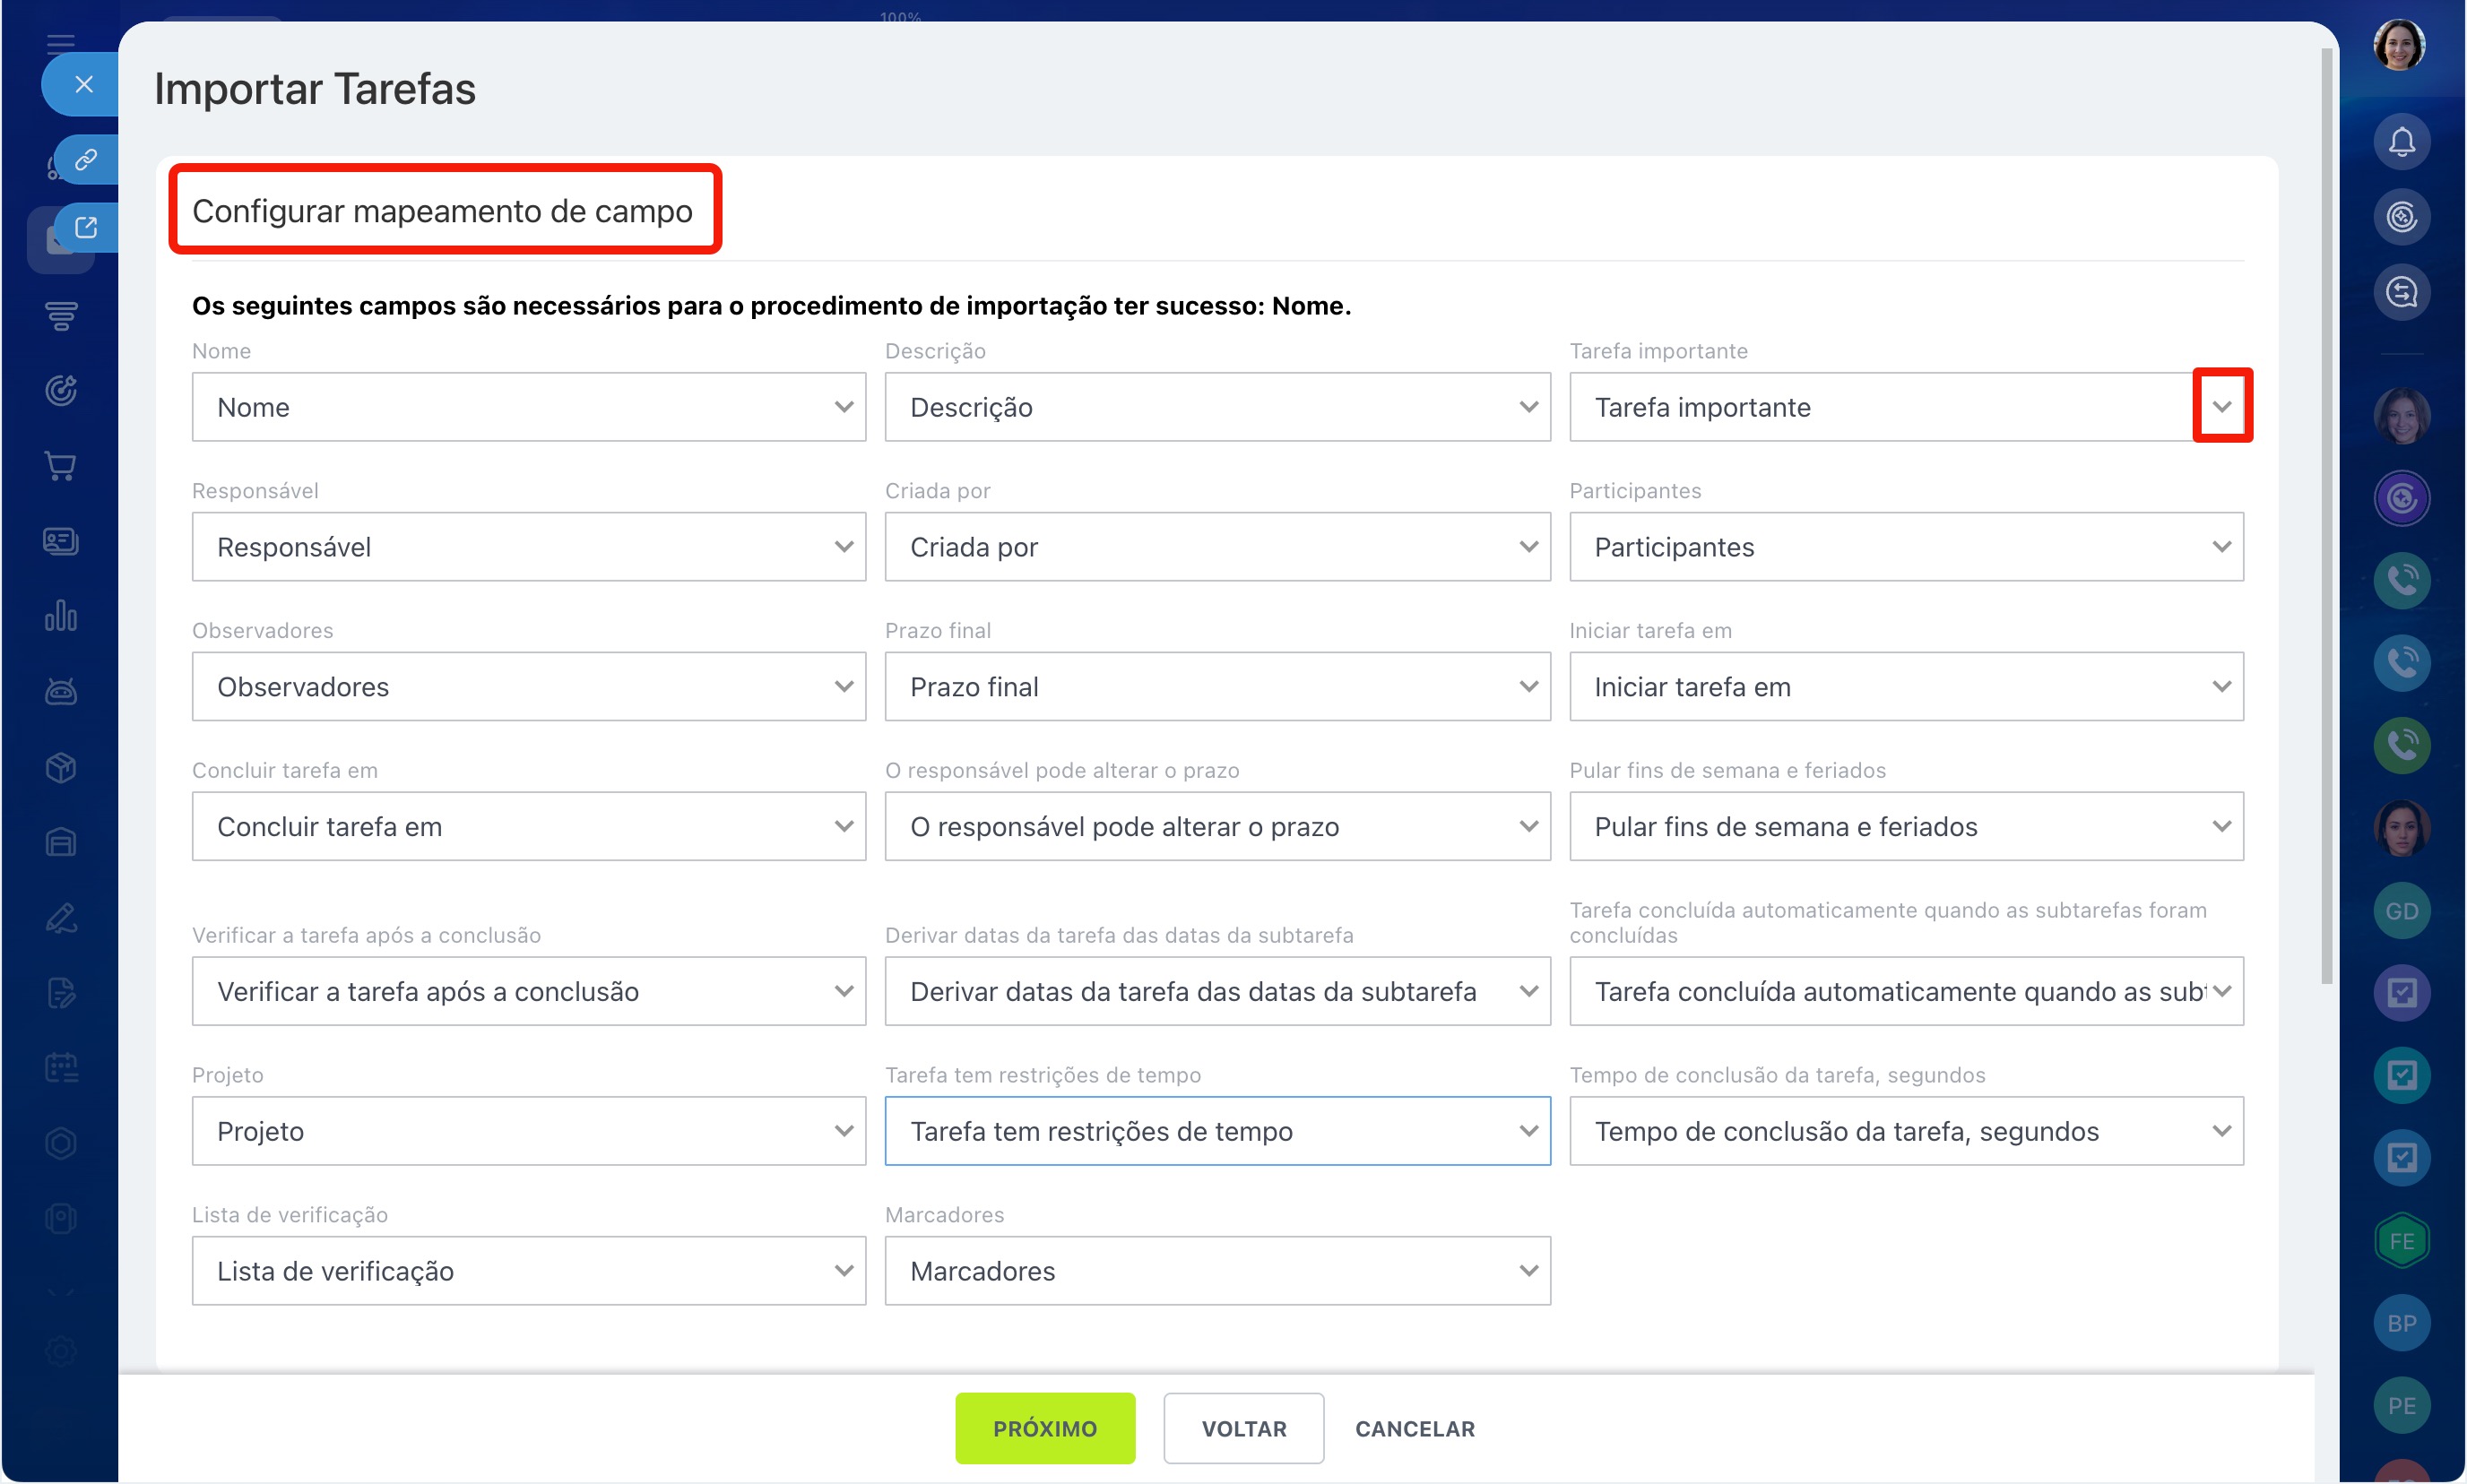
Task: Click the CANCELAR link
Action: pyautogui.click(x=1414, y=1428)
